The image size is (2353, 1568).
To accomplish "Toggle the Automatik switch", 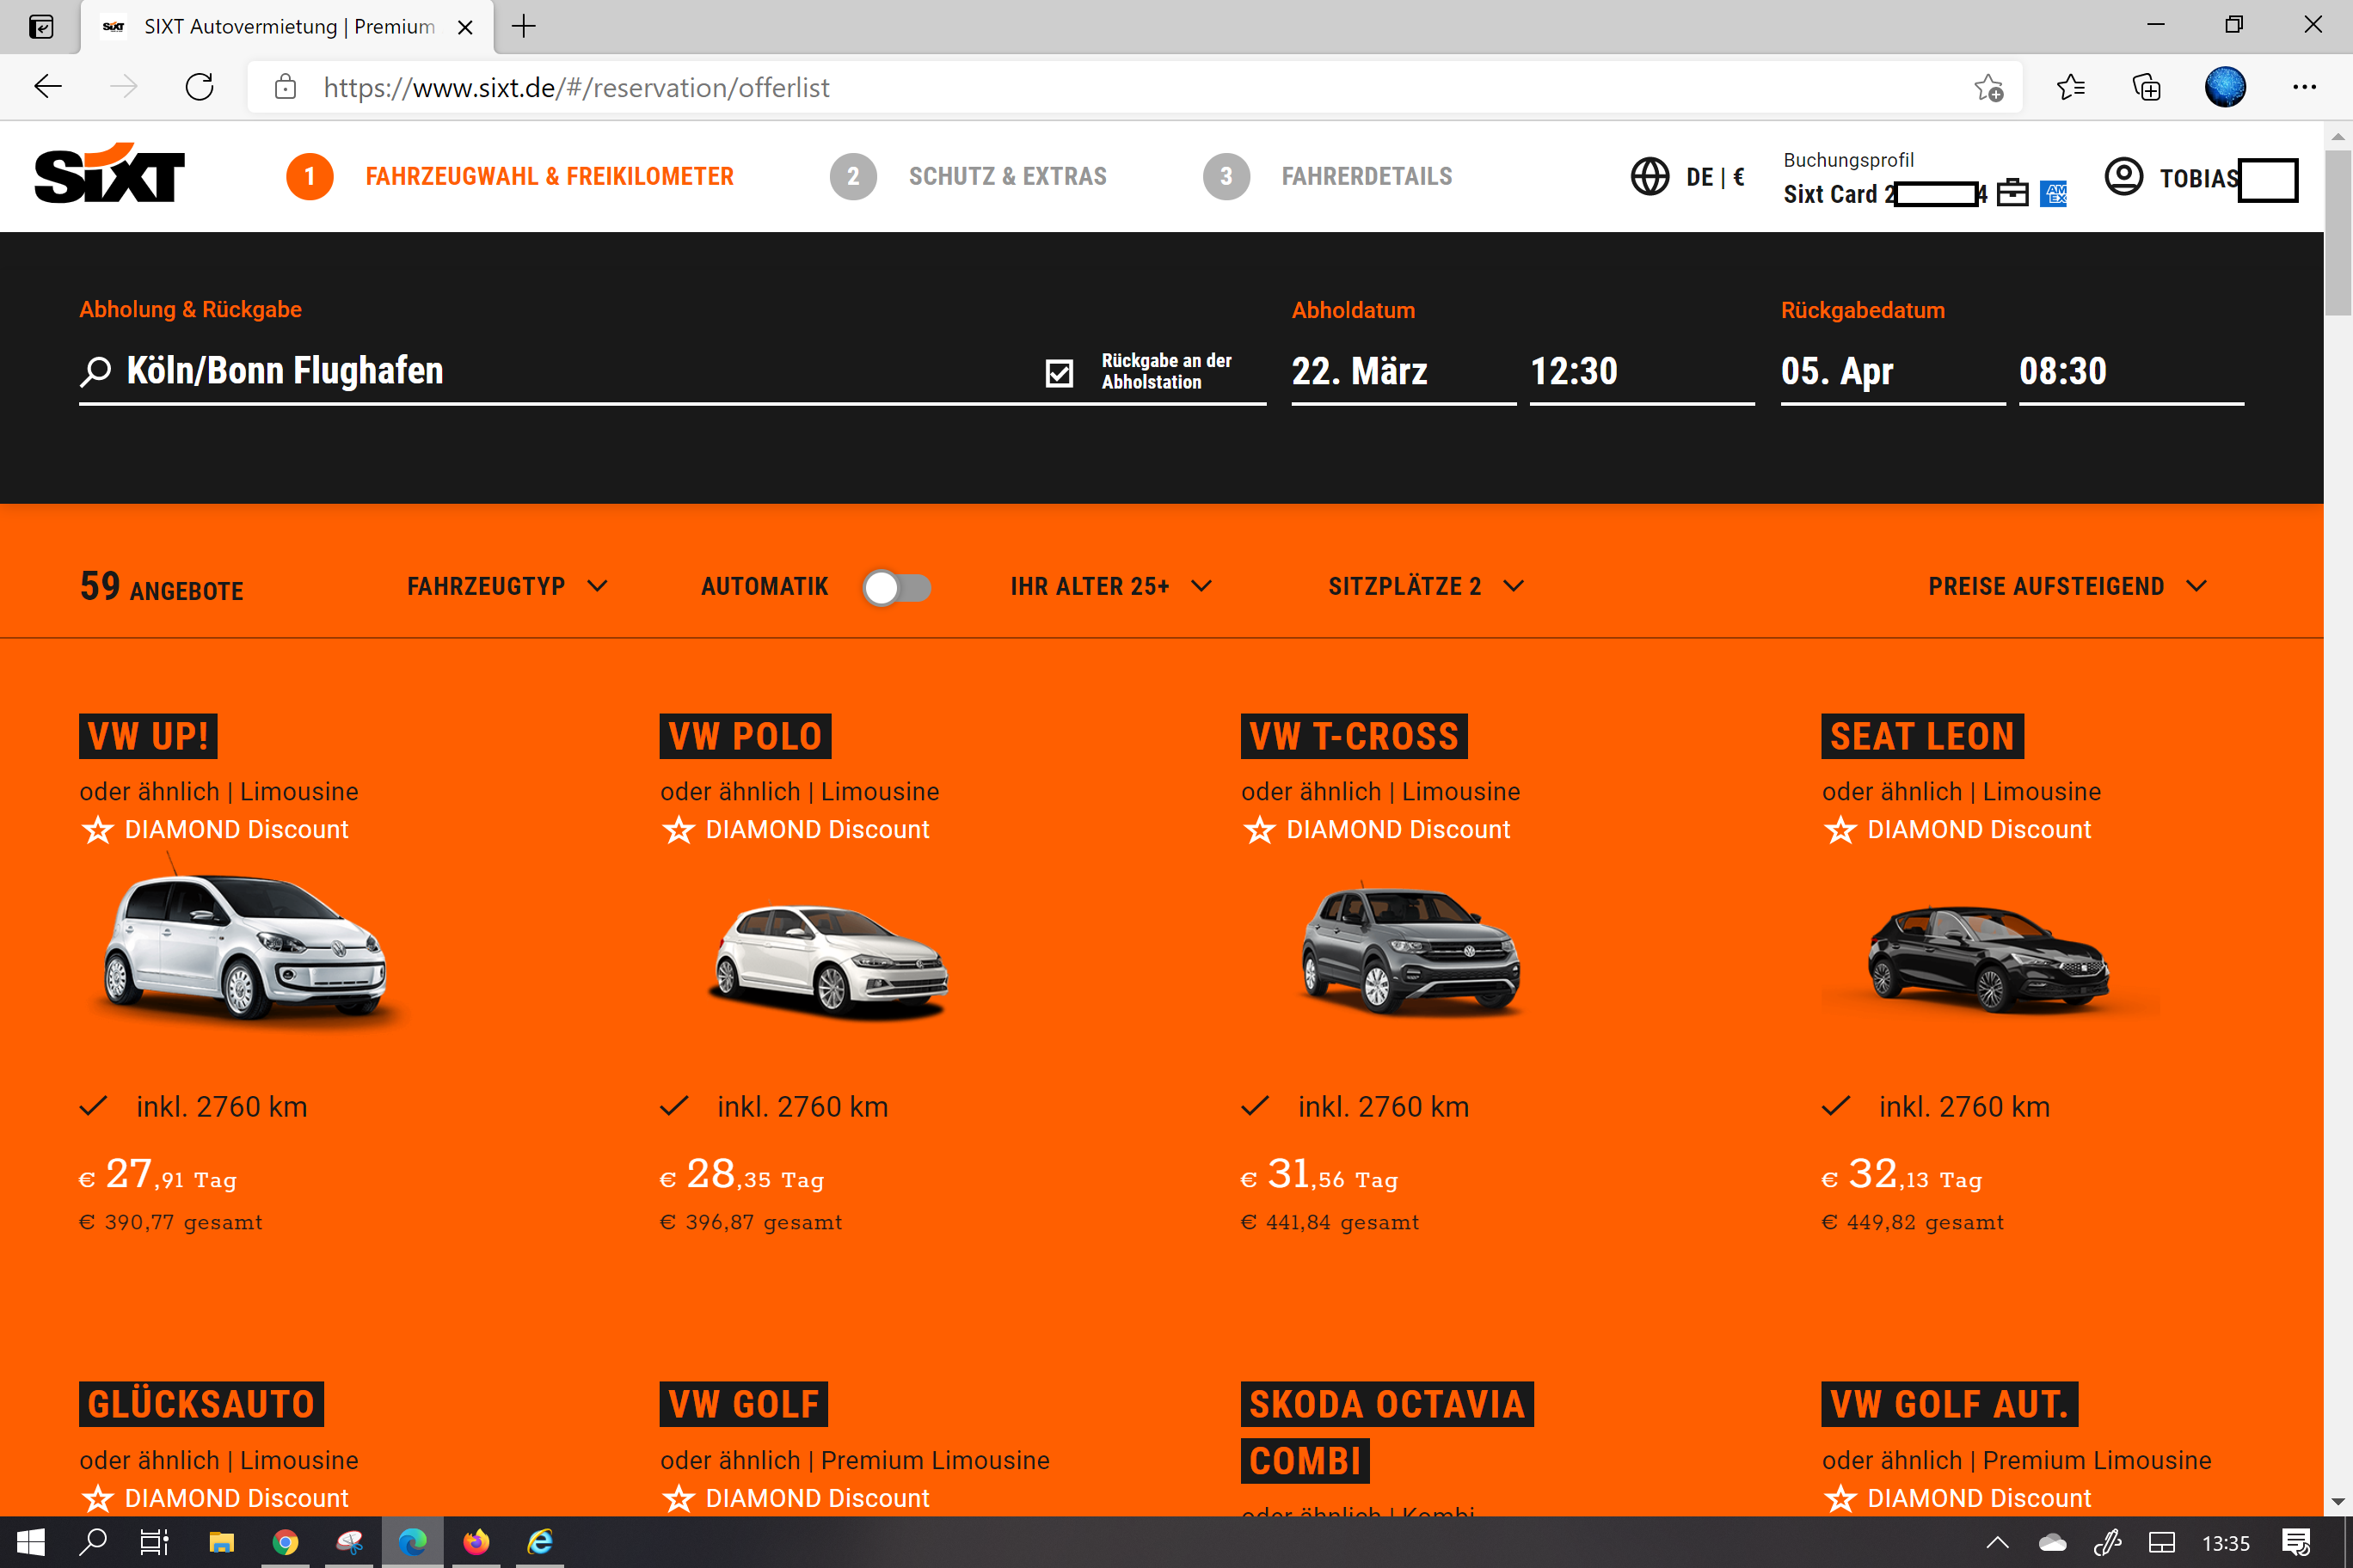I will (x=897, y=587).
